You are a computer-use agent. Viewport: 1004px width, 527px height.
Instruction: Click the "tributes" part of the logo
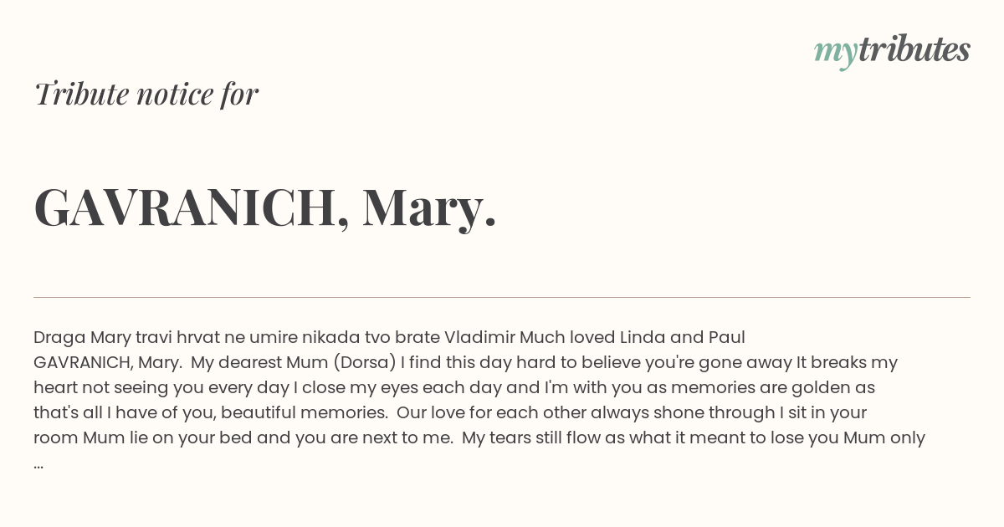pyautogui.click(x=914, y=49)
